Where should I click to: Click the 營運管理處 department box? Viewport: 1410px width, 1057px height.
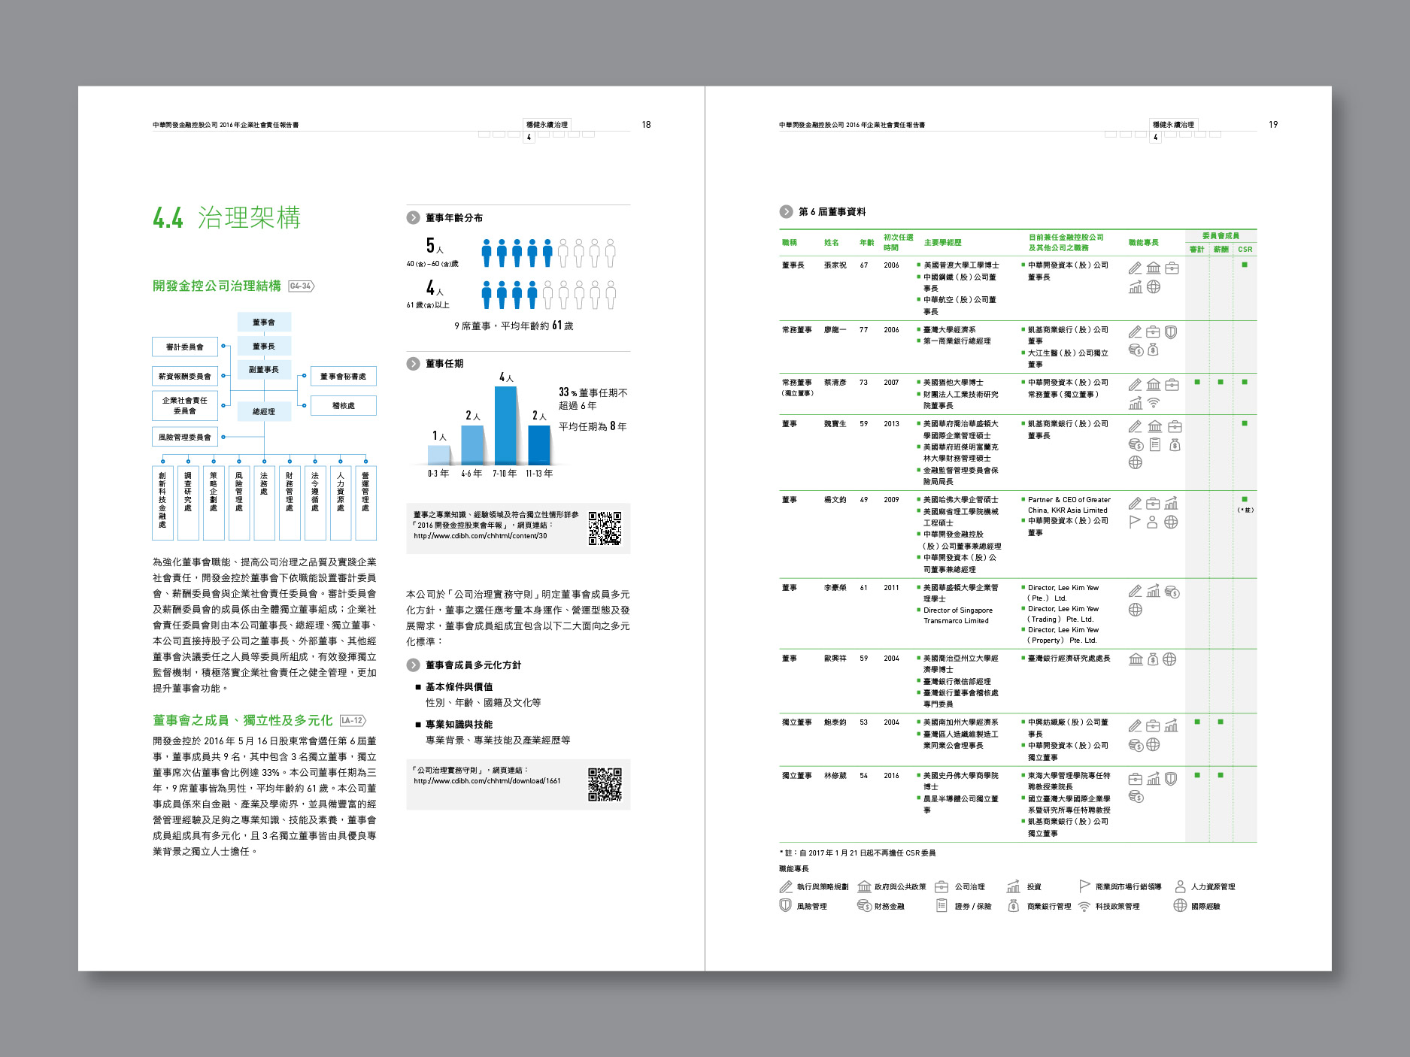[365, 503]
